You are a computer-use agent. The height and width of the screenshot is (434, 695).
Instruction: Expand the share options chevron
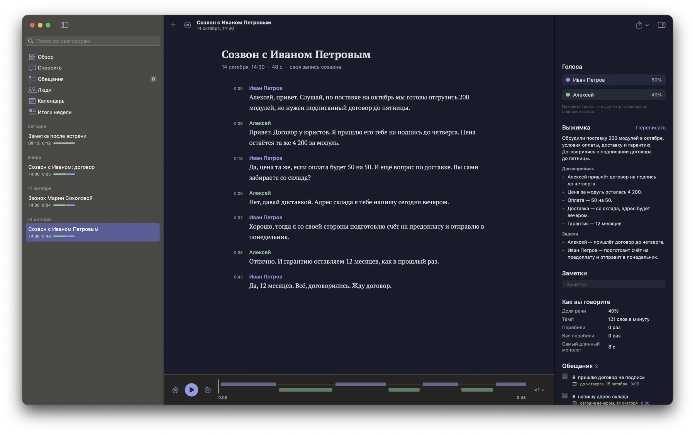[x=647, y=25]
